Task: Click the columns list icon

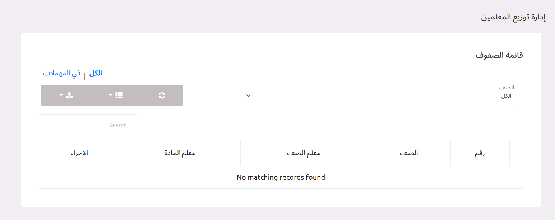Action: [x=119, y=95]
